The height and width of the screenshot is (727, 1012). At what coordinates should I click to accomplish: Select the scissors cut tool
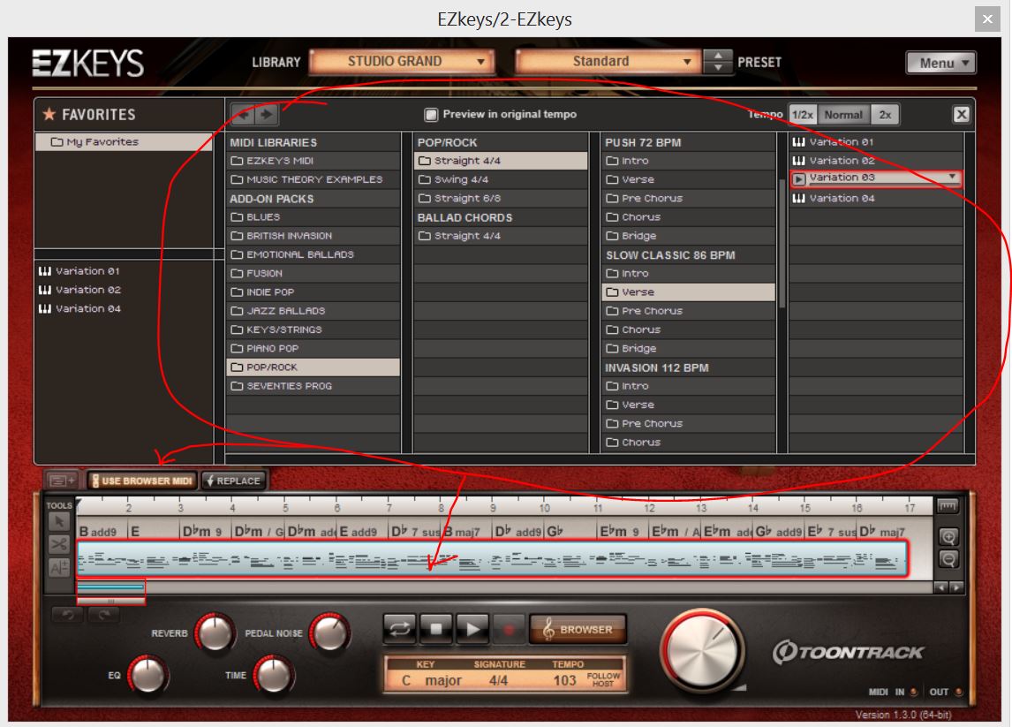[x=59, y=544]
